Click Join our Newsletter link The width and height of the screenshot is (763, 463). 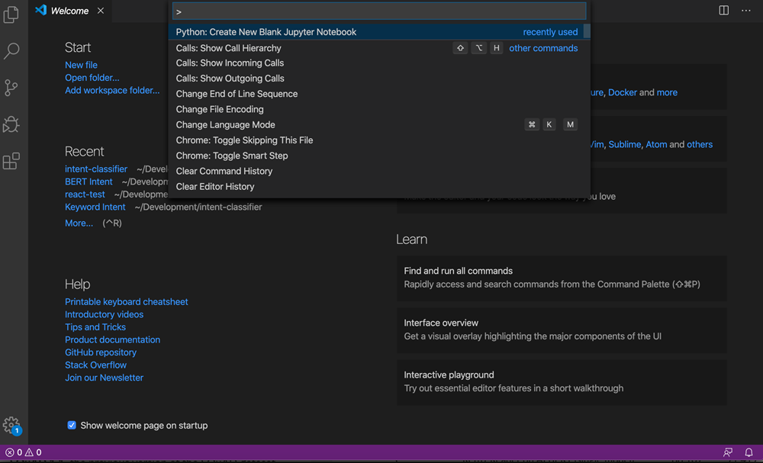tap(104, 378)
